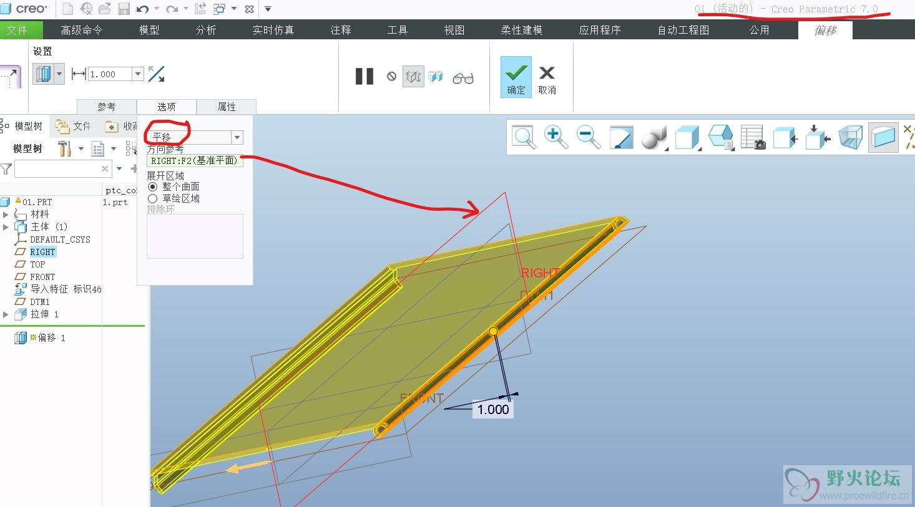Expand the 材料 tree node
The image size is (915, 507).
[x=6, y=214]
